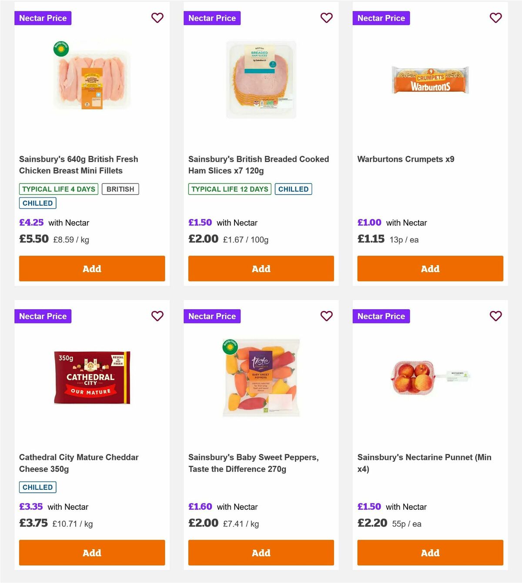Click the heart icon on Warburtons Crumpets
The width and height of the screenshot is (522, 583).
pyautogui.click(x=495, y=18)
